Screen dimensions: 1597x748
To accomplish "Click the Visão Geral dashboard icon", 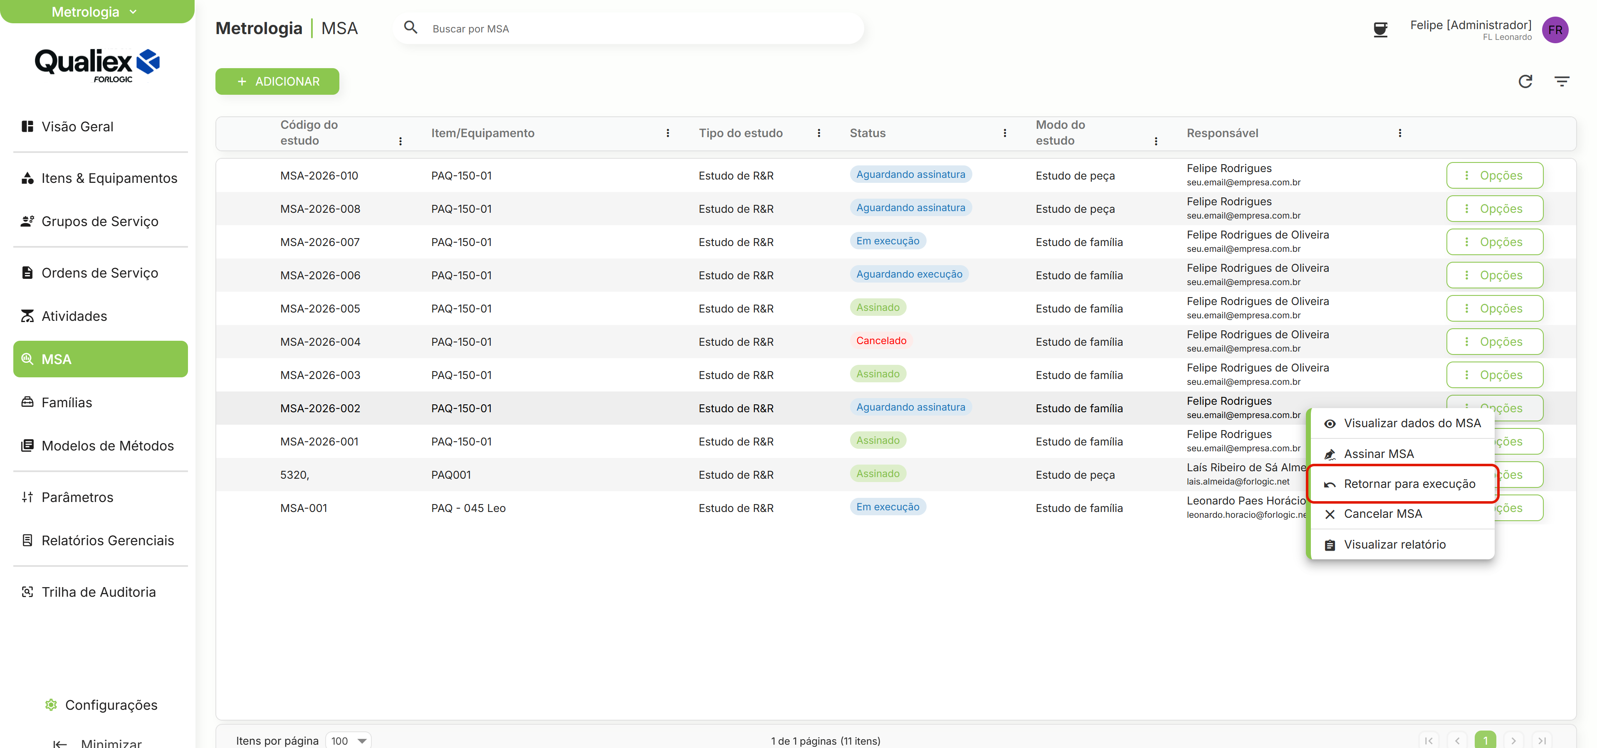I will coord(27,126).
